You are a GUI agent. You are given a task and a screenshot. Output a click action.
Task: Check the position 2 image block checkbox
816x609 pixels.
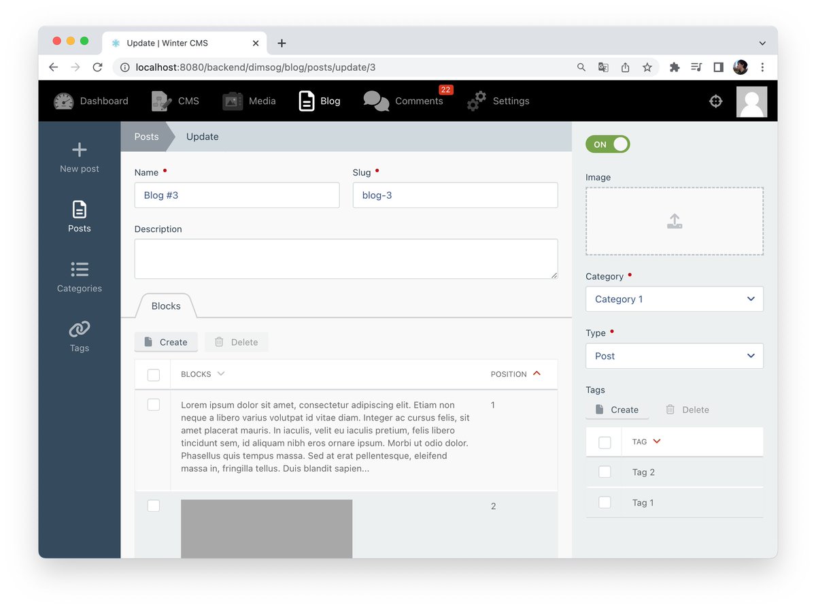tap(154, 506)
